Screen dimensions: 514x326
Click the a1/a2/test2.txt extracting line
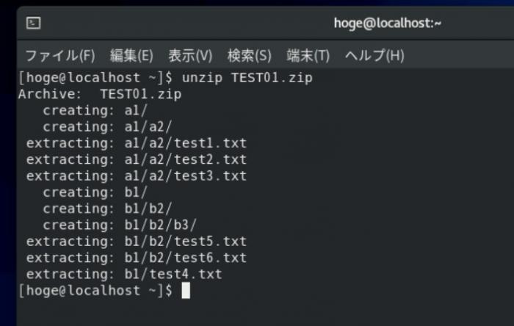(x=137, y=160)
